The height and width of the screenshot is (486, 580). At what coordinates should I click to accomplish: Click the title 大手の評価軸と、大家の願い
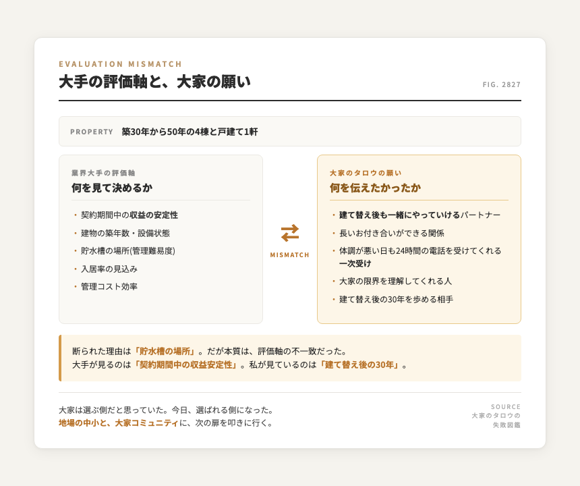click(x=154, y=82)
